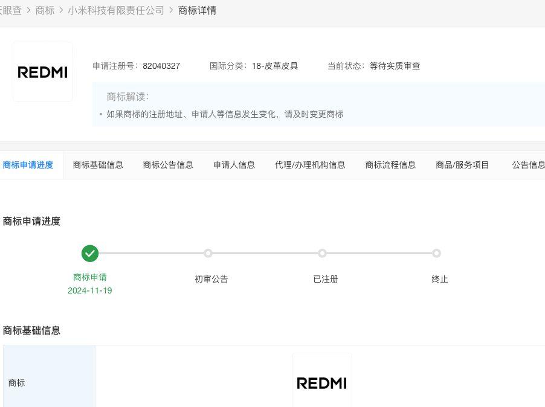Click the 商标解读 heading

[x=127, y=97]
